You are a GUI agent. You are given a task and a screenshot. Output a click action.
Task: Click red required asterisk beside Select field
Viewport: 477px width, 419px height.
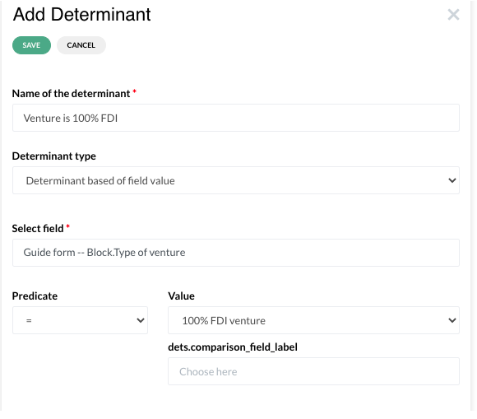67,226
